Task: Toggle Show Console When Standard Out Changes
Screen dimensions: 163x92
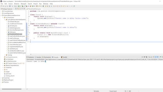Action: click(x=156, y=57)
